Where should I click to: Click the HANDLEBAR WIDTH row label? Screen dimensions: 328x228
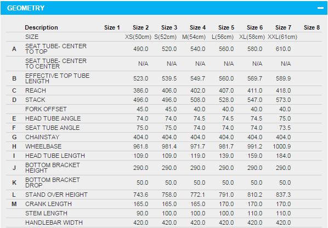54,223
